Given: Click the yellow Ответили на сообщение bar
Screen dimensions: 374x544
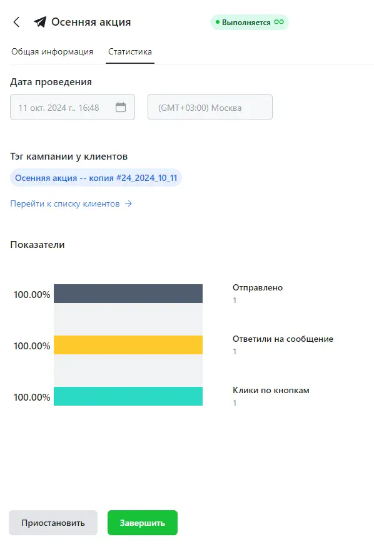Looking at the screenshot, I should pyautogui.click(x=128, y=345).
